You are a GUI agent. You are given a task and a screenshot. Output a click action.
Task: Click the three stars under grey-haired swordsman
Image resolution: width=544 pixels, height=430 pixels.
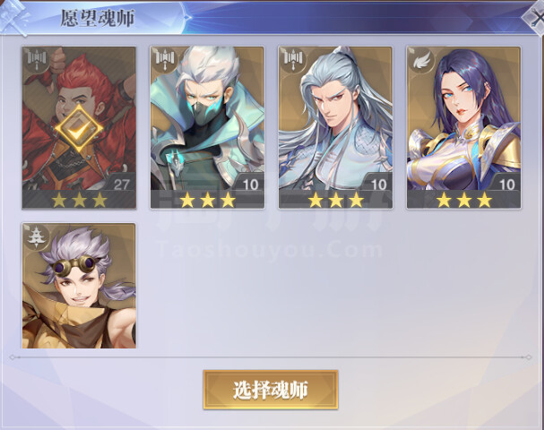pos(336,200)
